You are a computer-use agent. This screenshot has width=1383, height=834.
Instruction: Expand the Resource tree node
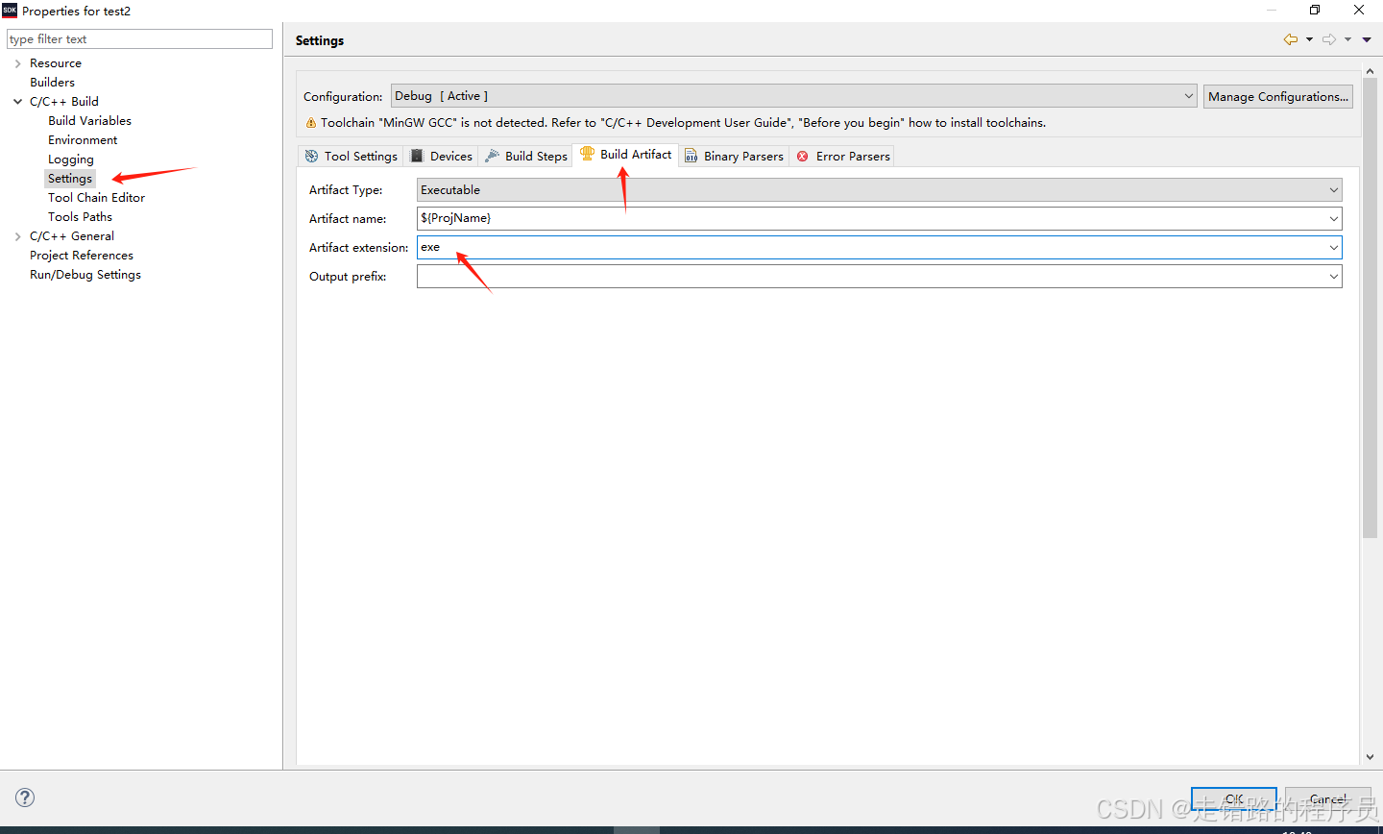pyautogui.click(x=17, y=63)
